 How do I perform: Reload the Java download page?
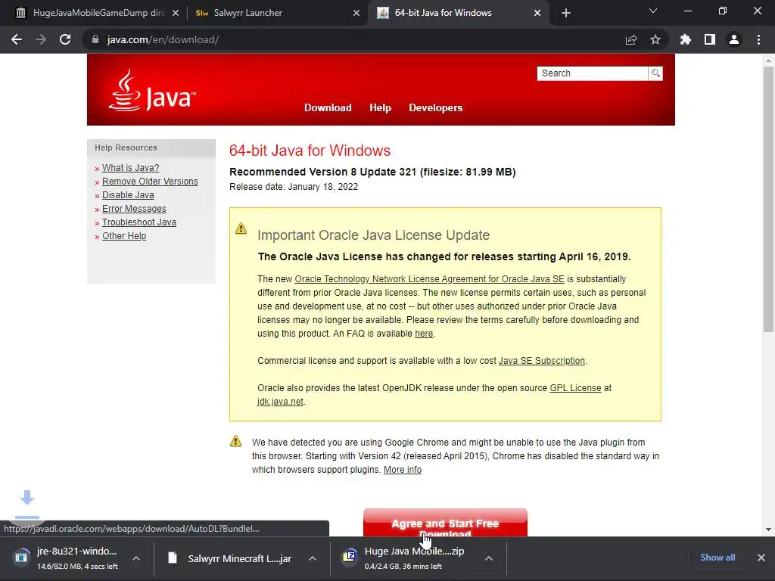tap(65, 39)
